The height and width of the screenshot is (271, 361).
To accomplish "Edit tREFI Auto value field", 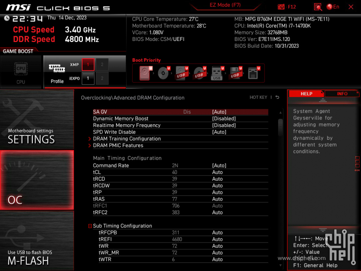I will (x=217, y=239).
